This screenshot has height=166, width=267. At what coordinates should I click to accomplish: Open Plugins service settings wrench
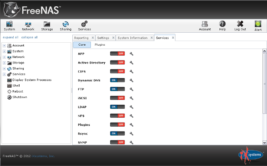click(x=131, y=125)
